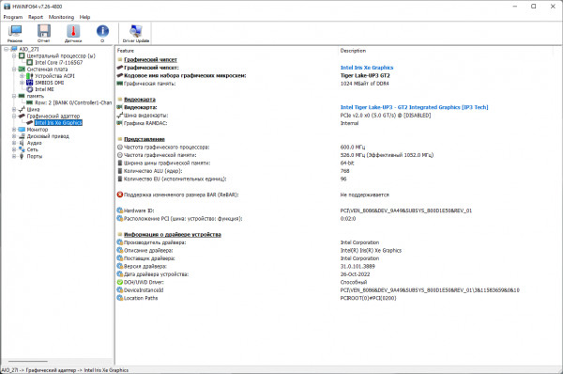Image resolution: width=563 pixels, height=374 pixels.
Task: Click the icon beside Версия драйвера row
Action: 120,266
